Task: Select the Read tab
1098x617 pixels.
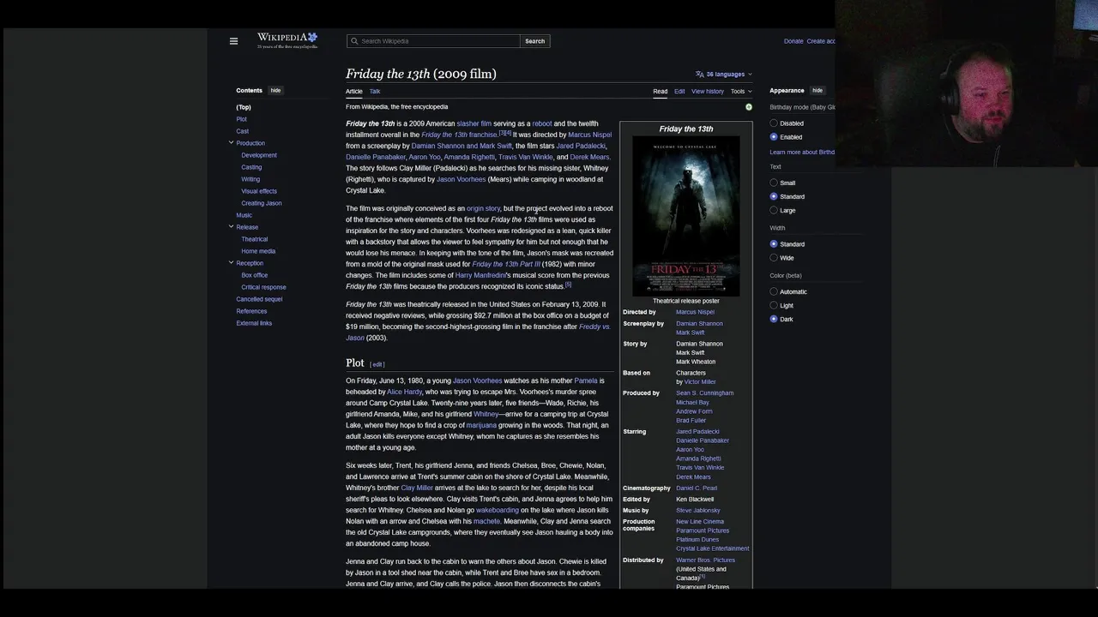Action: click(x=660, y=91)
